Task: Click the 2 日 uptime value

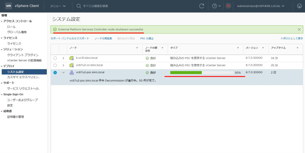Action: 273,72
